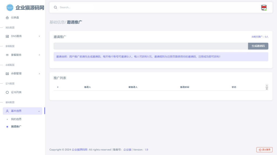The image size is (277, 155).
Task: Select the 我的信息 bullet indicator
Action: [7, 119]
